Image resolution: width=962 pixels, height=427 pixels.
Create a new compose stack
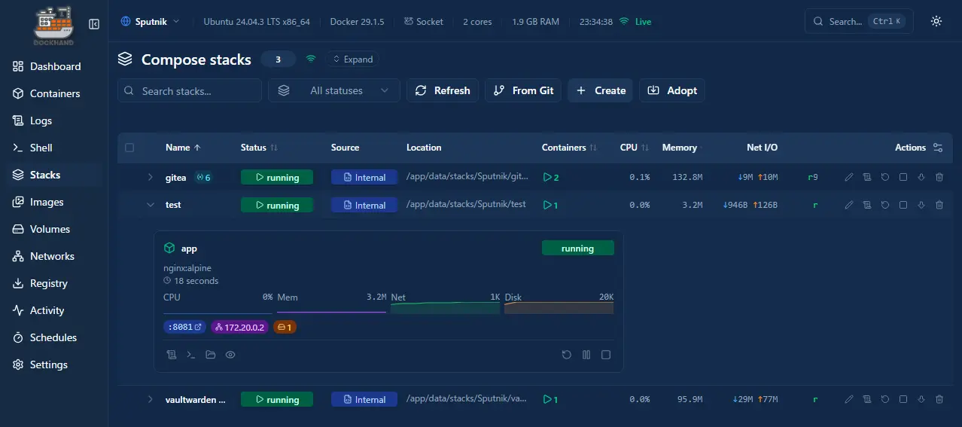click(601, 90)
